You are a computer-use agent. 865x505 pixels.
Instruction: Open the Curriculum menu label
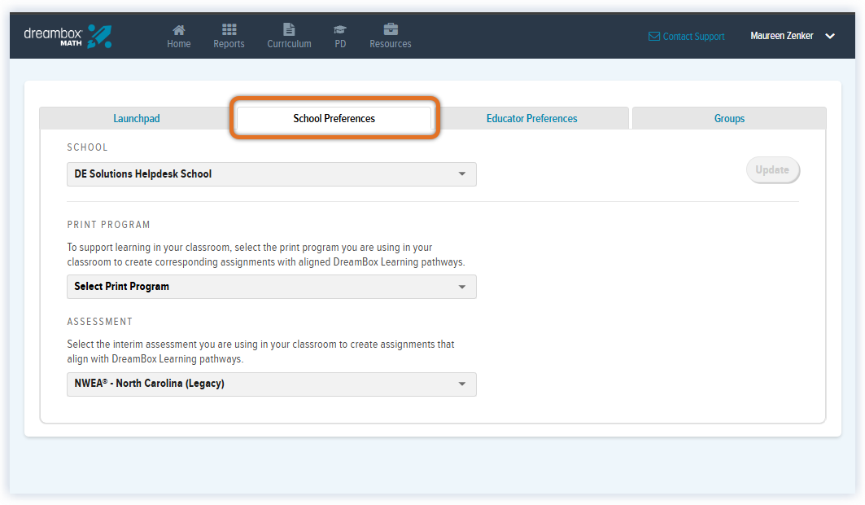tap(289, 44)
